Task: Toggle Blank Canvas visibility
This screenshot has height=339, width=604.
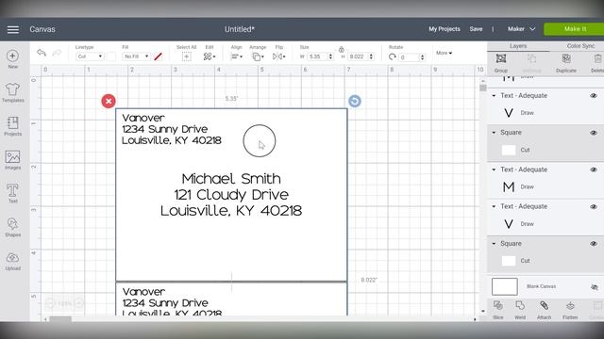Action: pos(595,286)
